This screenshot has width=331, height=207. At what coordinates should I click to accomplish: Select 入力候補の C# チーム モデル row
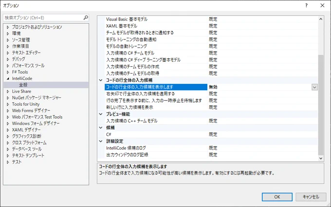click(x=211, y=53)
